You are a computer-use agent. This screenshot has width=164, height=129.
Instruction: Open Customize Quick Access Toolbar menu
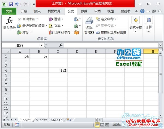pyautogui.click(x=34, y=4)
